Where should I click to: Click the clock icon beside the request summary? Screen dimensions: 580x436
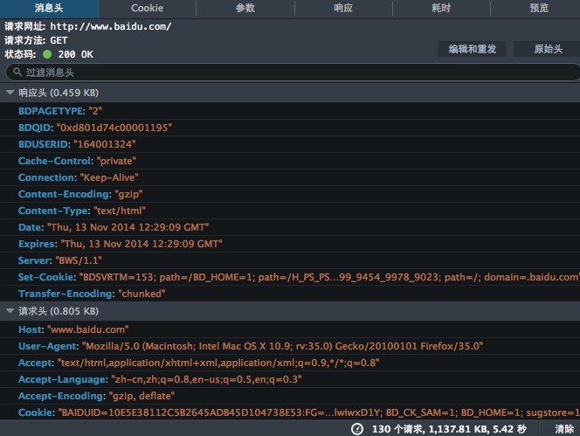357,429
